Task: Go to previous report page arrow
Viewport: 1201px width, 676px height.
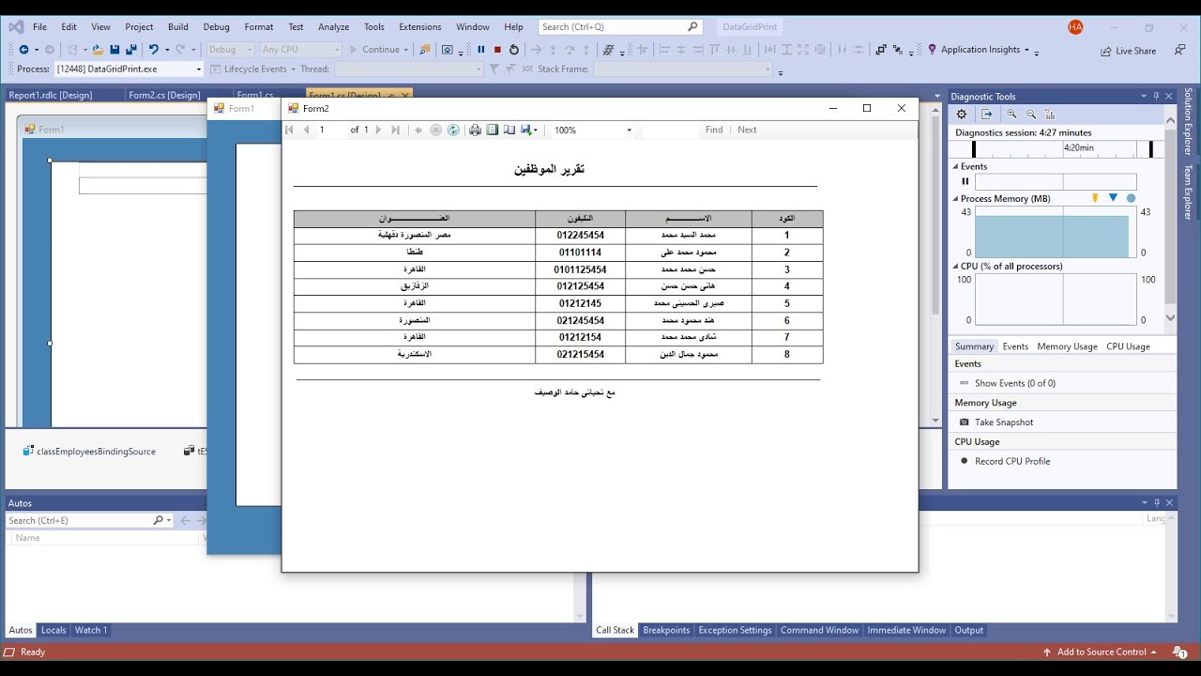Action: pos(306,131)
